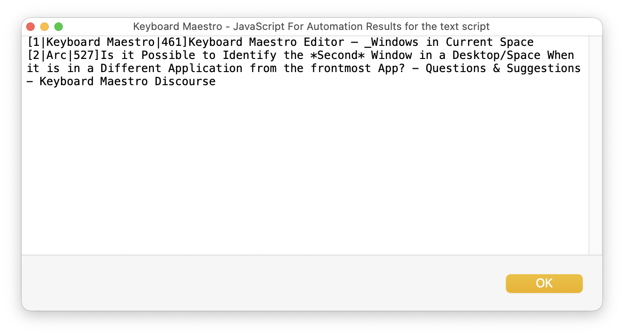Click the window title text
Screen dimensions: 624x336
pyautogui.click(x=311, y=27)
